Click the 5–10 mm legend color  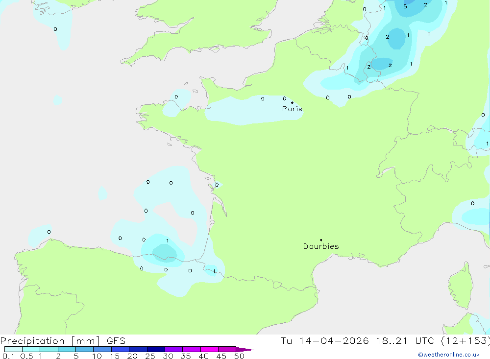(x=85, y=349)
